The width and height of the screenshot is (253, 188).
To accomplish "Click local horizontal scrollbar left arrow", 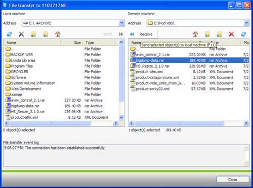I will [7, 123].
